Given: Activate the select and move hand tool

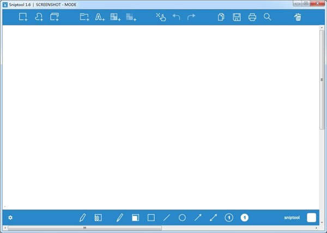Looking at the screenshot, I should [161, 17].
